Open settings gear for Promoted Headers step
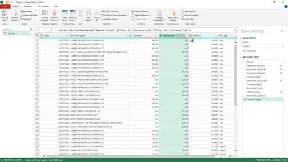The height and width of the screenshot is (162, 288). pos(281,73)
